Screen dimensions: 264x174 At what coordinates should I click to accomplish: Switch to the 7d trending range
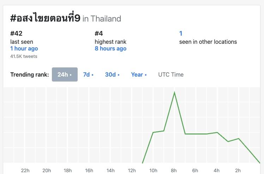click(x=88, y=74)
